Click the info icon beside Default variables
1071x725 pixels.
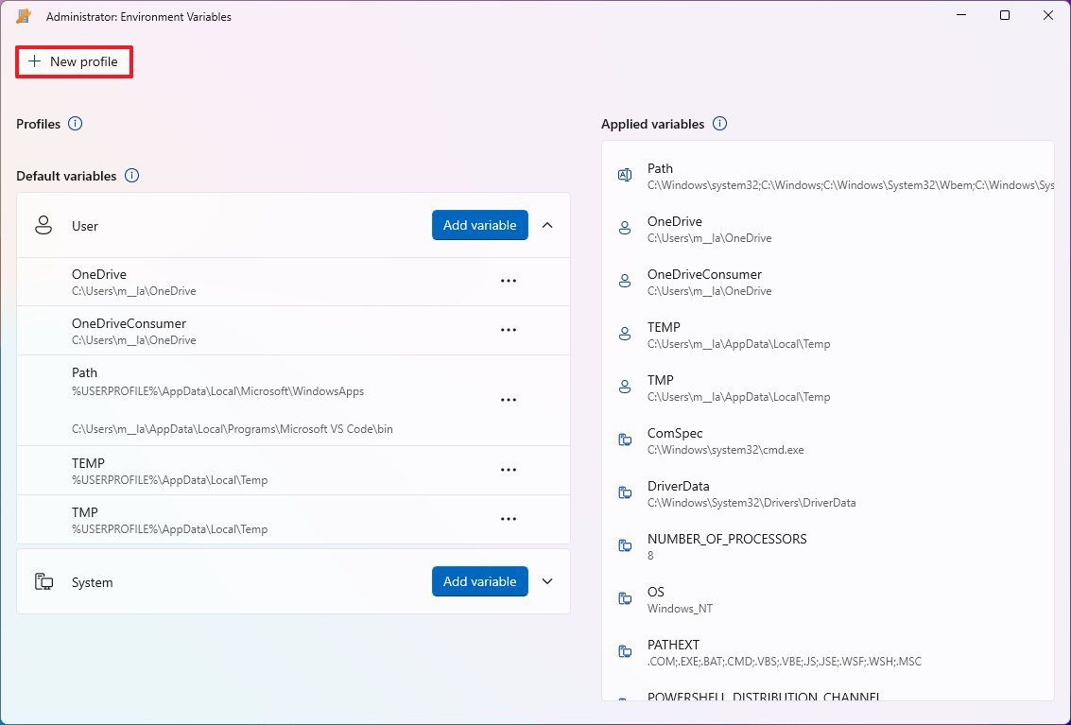131,176
